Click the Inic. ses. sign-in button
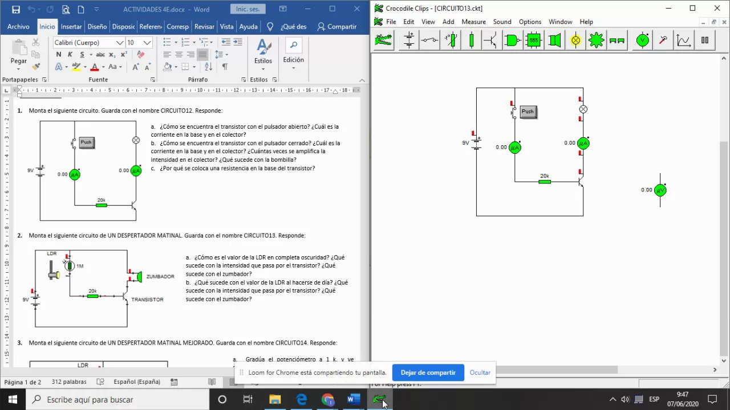 [247, 9]
